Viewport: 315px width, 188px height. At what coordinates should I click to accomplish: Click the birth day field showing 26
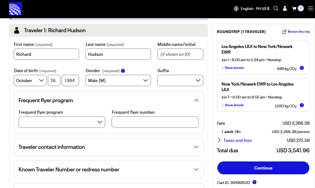(54, 80)
